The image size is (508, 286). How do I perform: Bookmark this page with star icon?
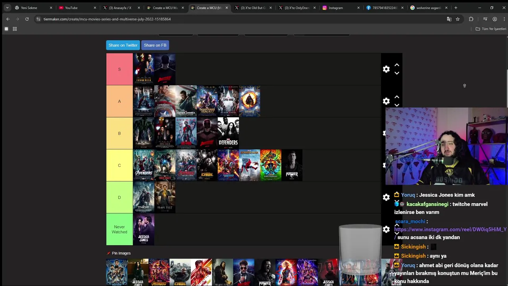[x=458, y=19]
